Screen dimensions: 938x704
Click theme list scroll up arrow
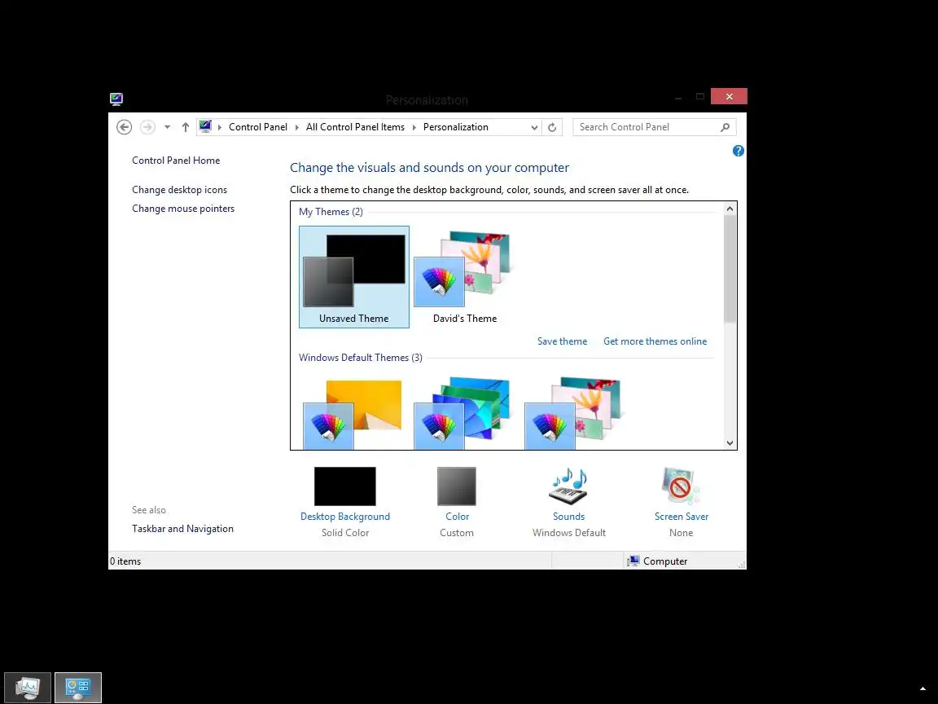coord(730,209)
